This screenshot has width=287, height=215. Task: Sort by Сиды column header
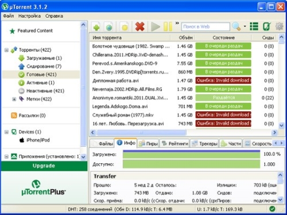point(265,38)
